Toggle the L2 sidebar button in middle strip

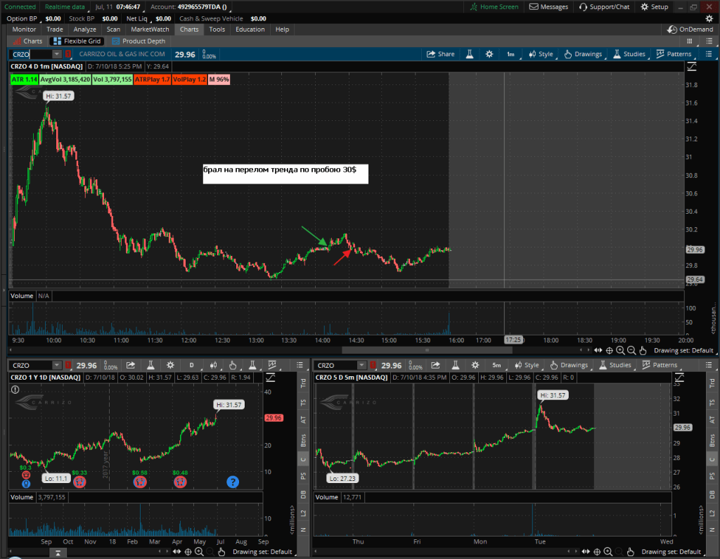click(x=304, y=515)
